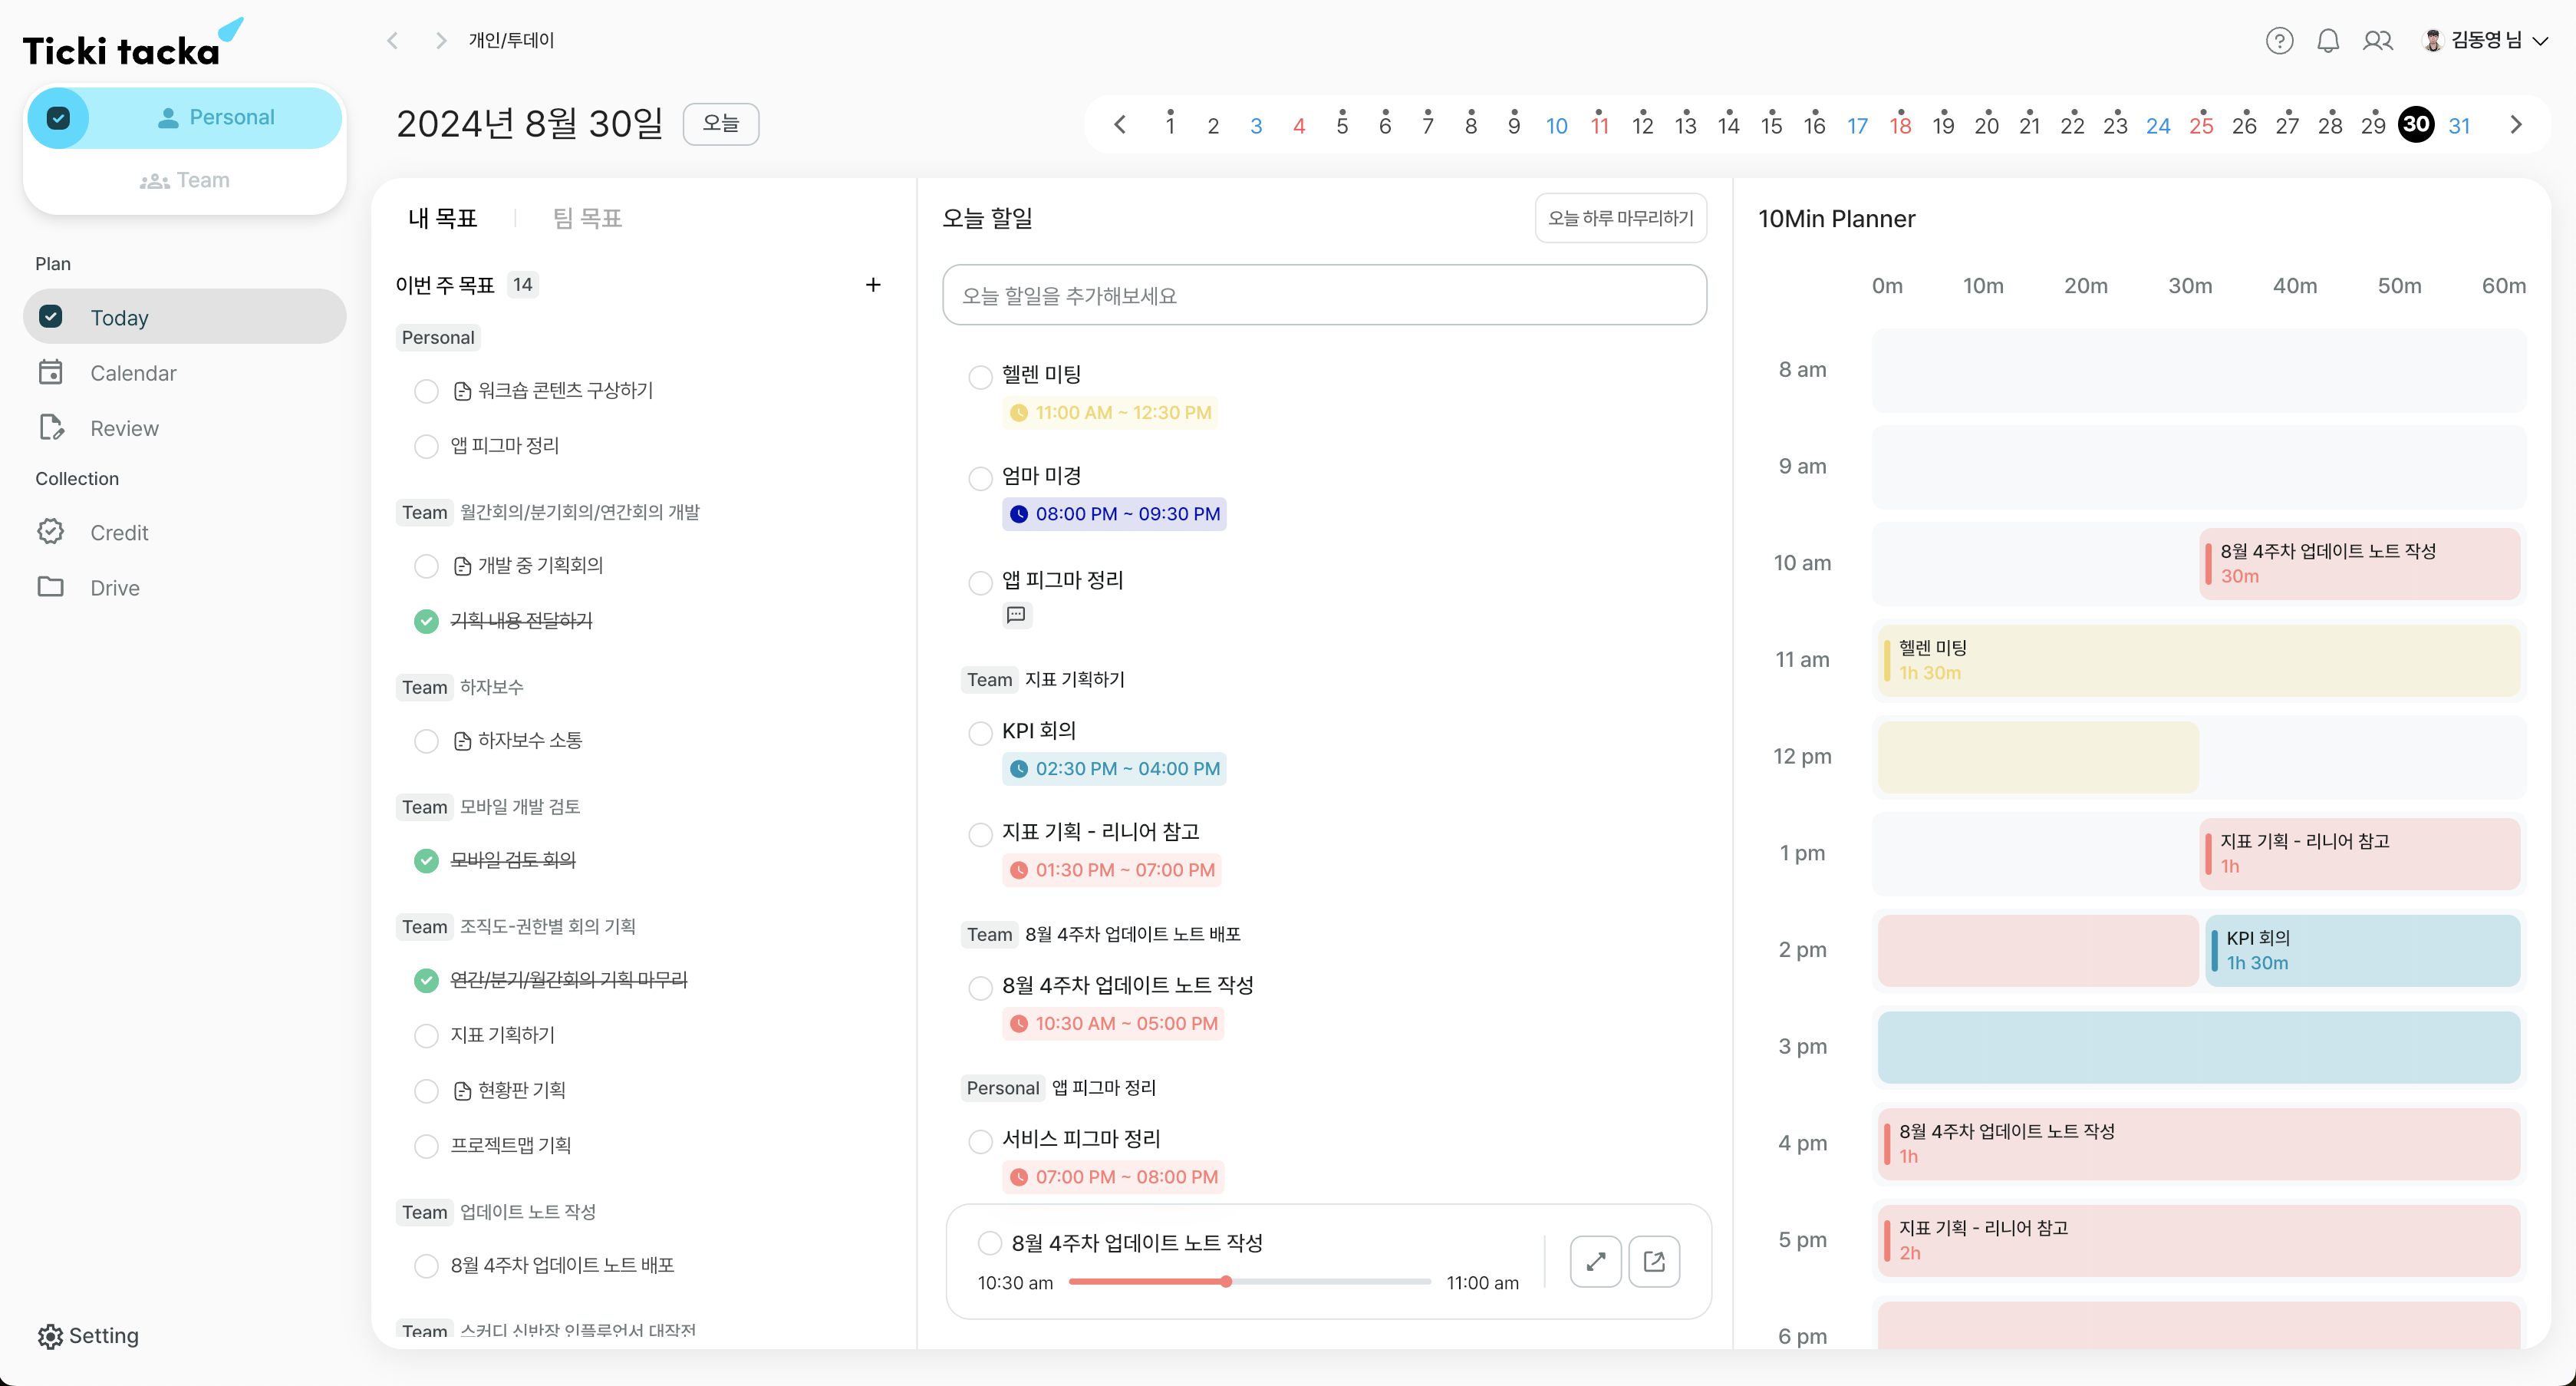Click the timer progress slider handle
The image size is (2576, 1386).
click(x=1226, y=1282)
